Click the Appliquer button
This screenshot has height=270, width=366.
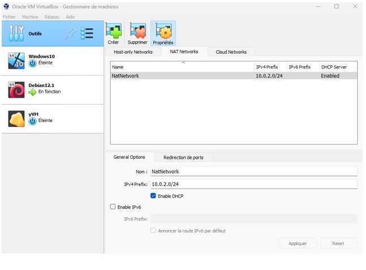point(298,243)
